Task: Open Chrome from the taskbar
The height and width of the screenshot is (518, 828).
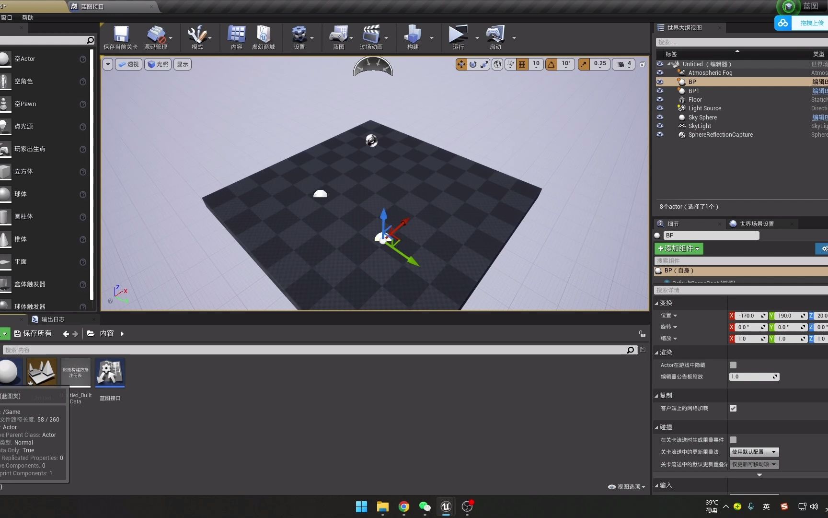Action: (404, 506)
